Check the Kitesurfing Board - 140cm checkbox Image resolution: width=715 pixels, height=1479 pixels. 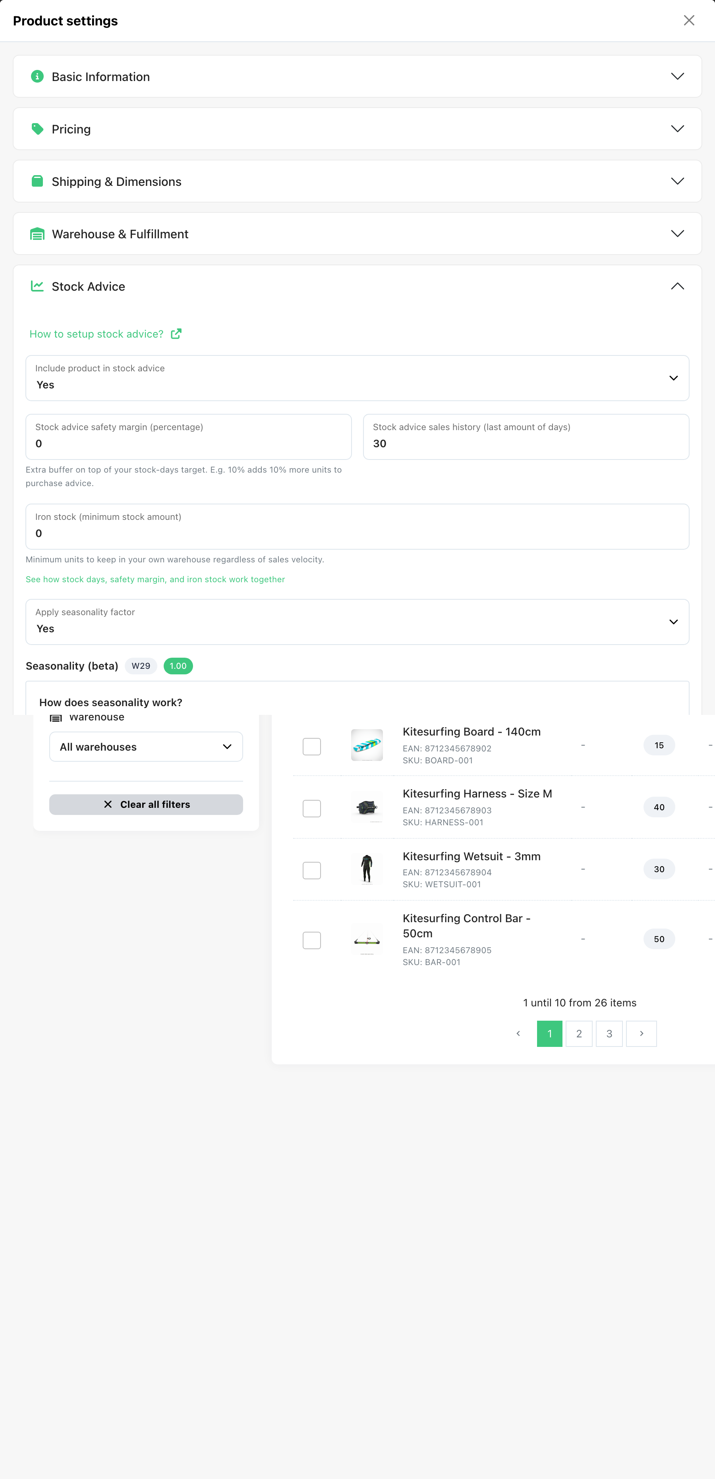pyautogui.click(x=312, y=746)
